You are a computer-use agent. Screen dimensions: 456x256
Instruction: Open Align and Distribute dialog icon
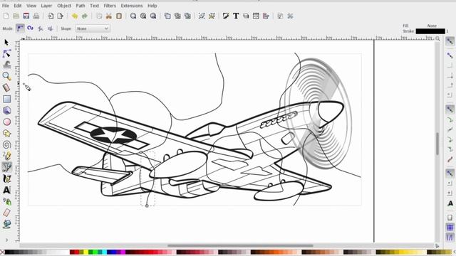pyautogui.click(x=266, y=16)
